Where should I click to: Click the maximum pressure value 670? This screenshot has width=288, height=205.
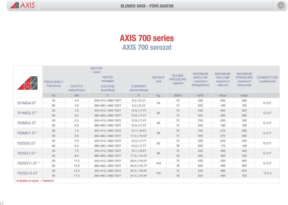click(x=244, y=171)
